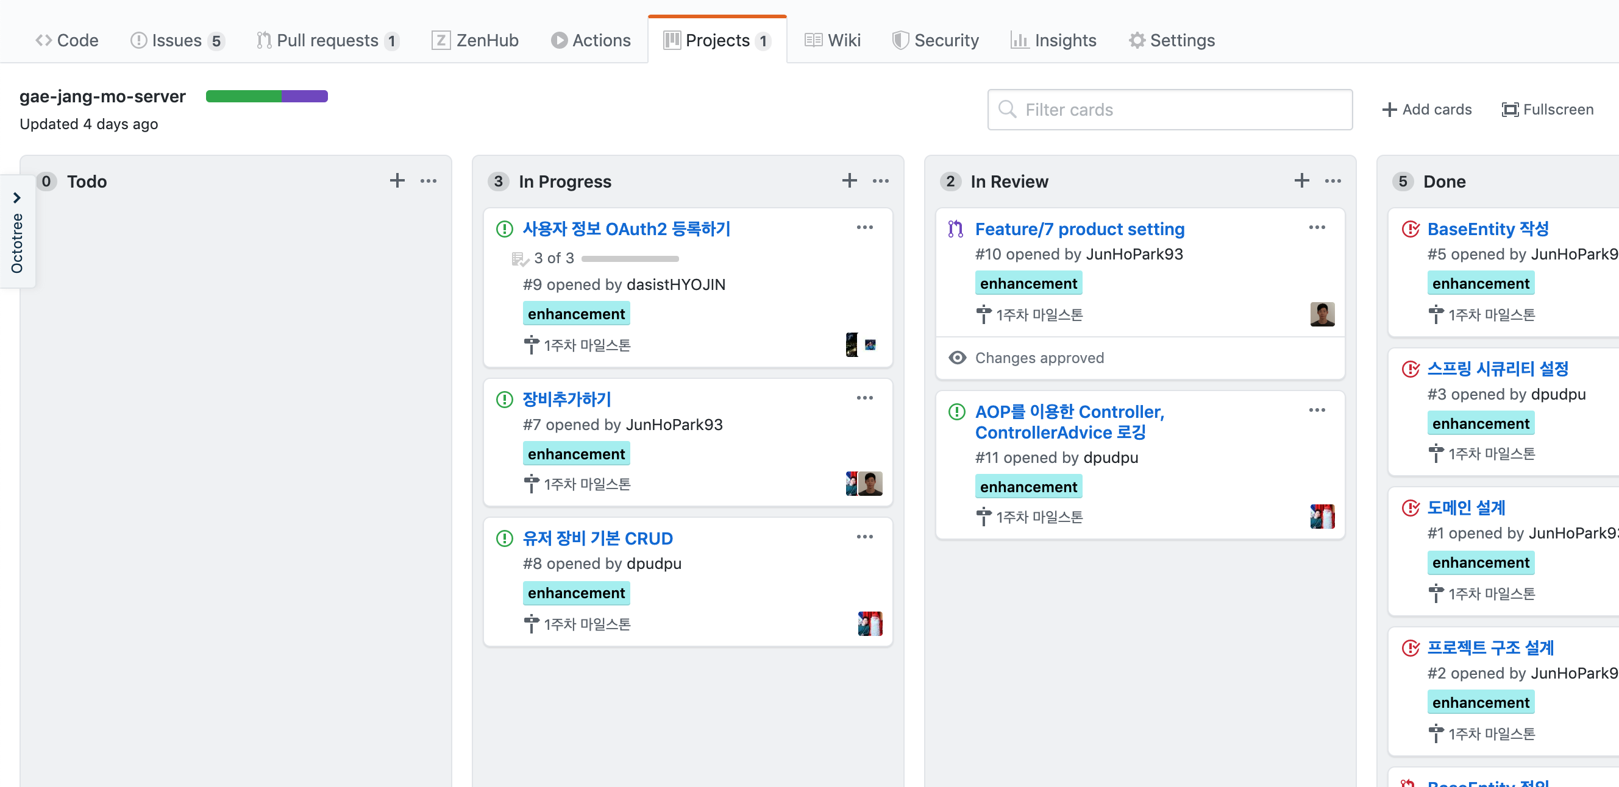
Task: Click assignee avatar on Feature/7 product setting card
Action: (x=1322, y=314)
